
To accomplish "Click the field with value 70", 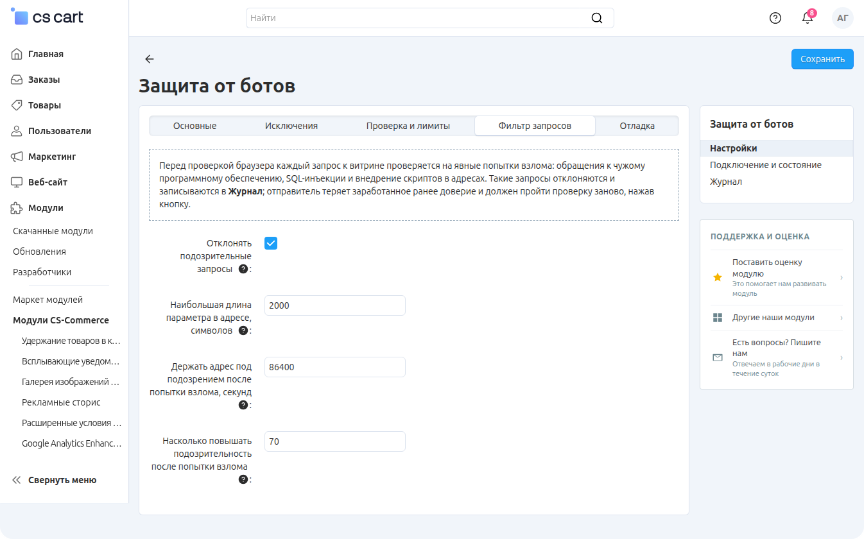I will [x=335, y=441].
